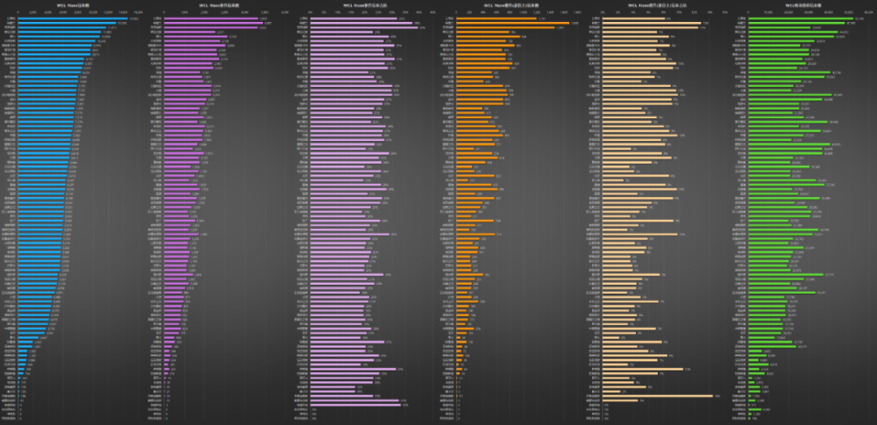Click the longest bar in the orange chart

click(513, 23)
